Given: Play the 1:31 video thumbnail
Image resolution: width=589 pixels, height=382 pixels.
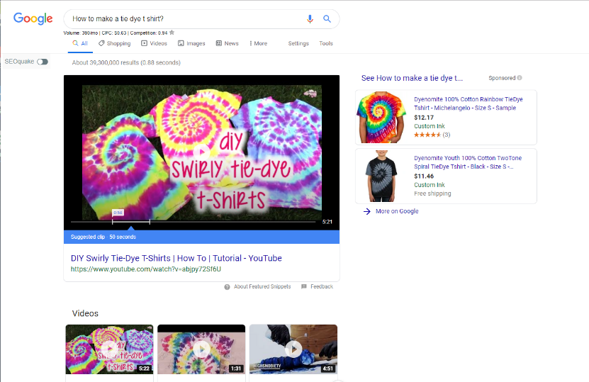Looking at the screenshot, I should [201, 349].
